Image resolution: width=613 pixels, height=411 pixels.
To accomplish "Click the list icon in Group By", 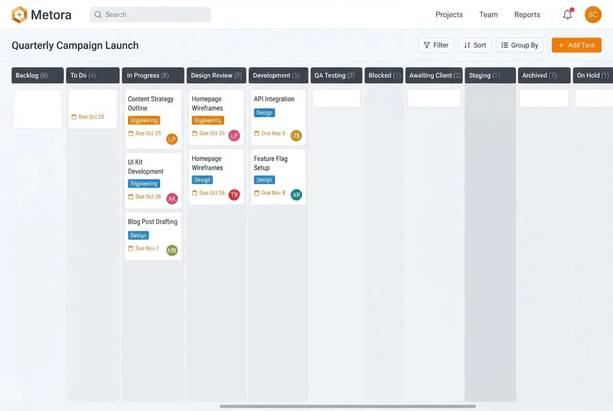I will (x=504, y=45).
